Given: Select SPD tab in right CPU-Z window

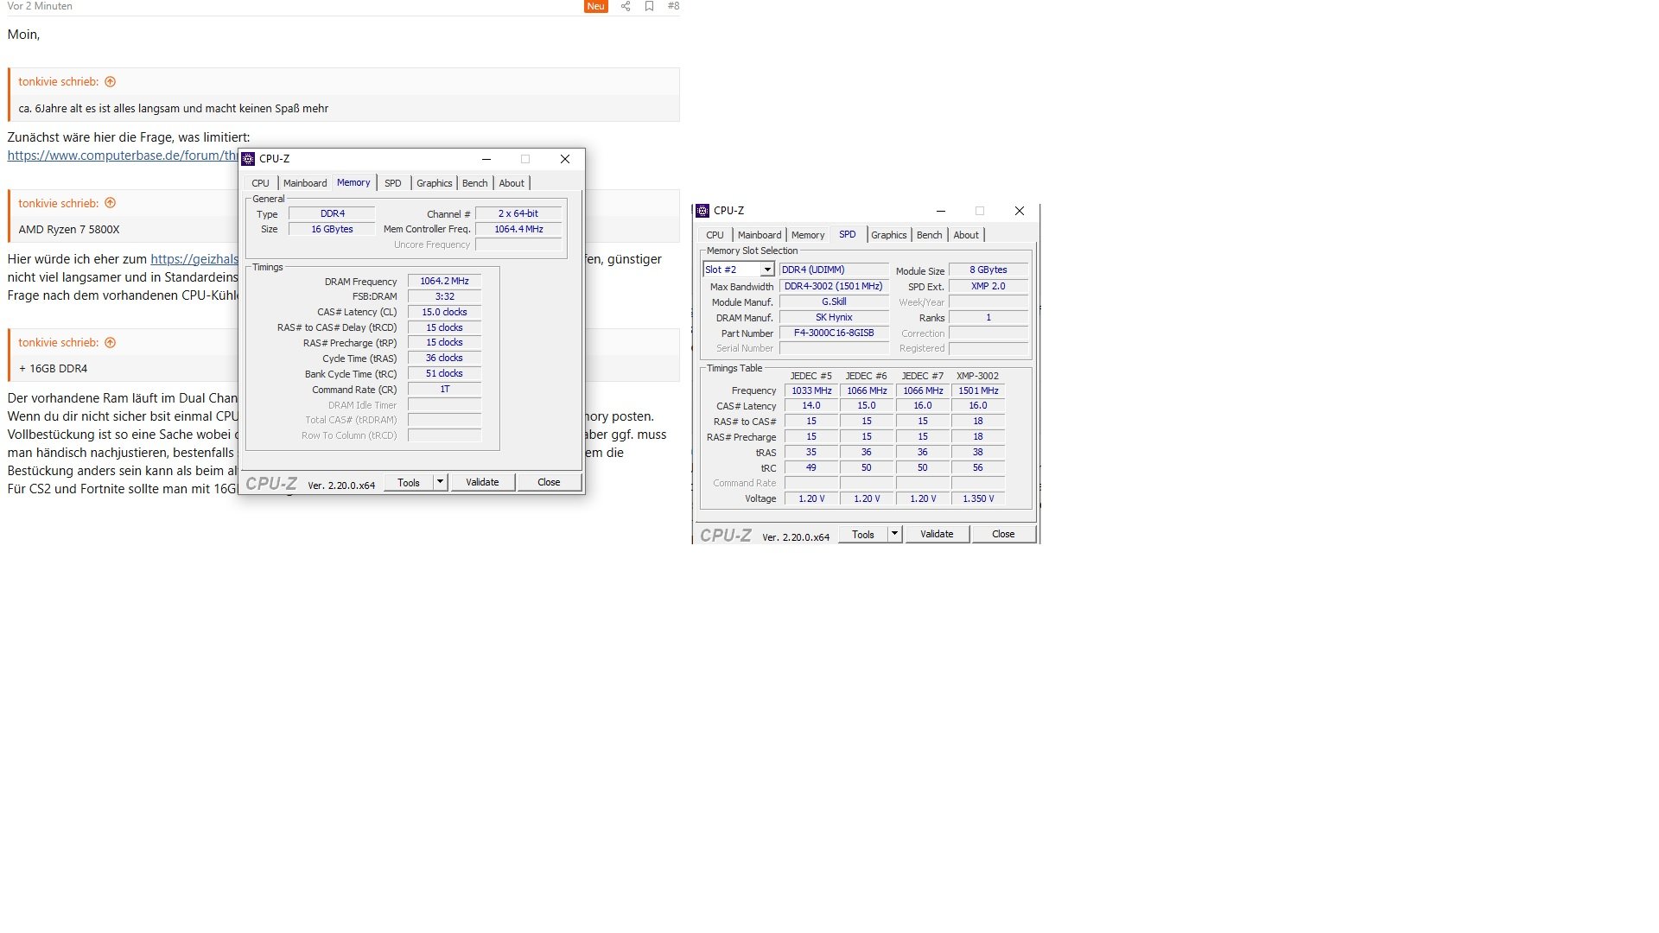Looking at the screenshot, I should click(848, 234).
